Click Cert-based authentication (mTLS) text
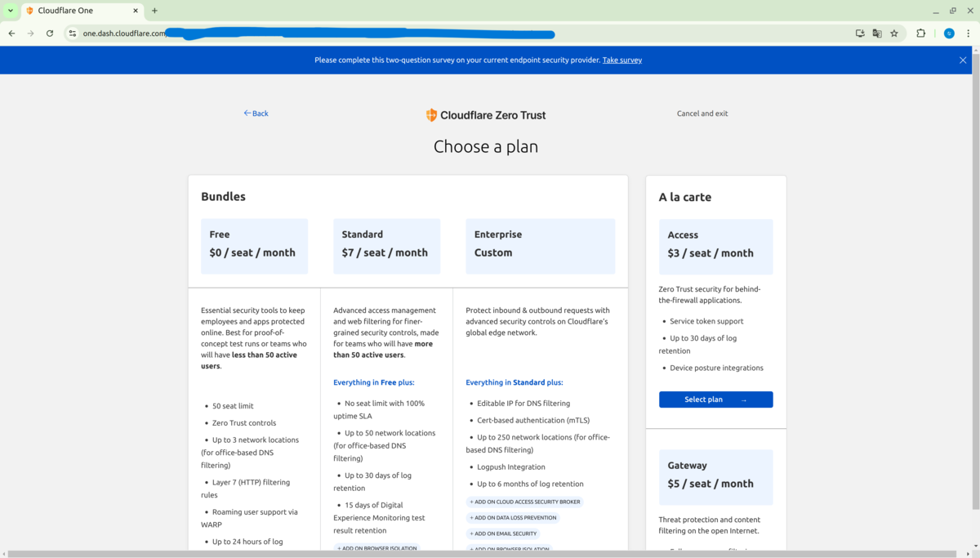980x558 pixels. pos(533,421)
